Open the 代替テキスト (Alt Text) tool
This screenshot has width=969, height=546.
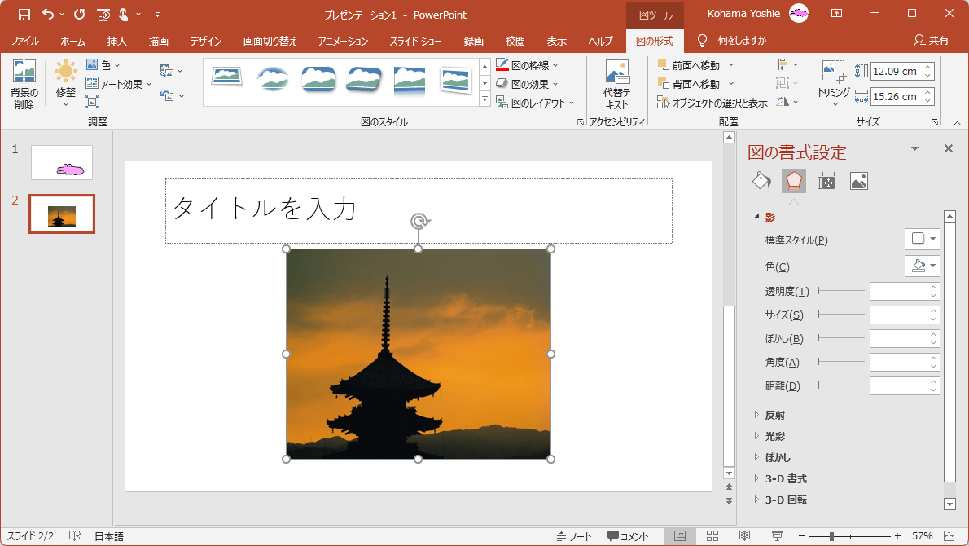coord(616,85)
